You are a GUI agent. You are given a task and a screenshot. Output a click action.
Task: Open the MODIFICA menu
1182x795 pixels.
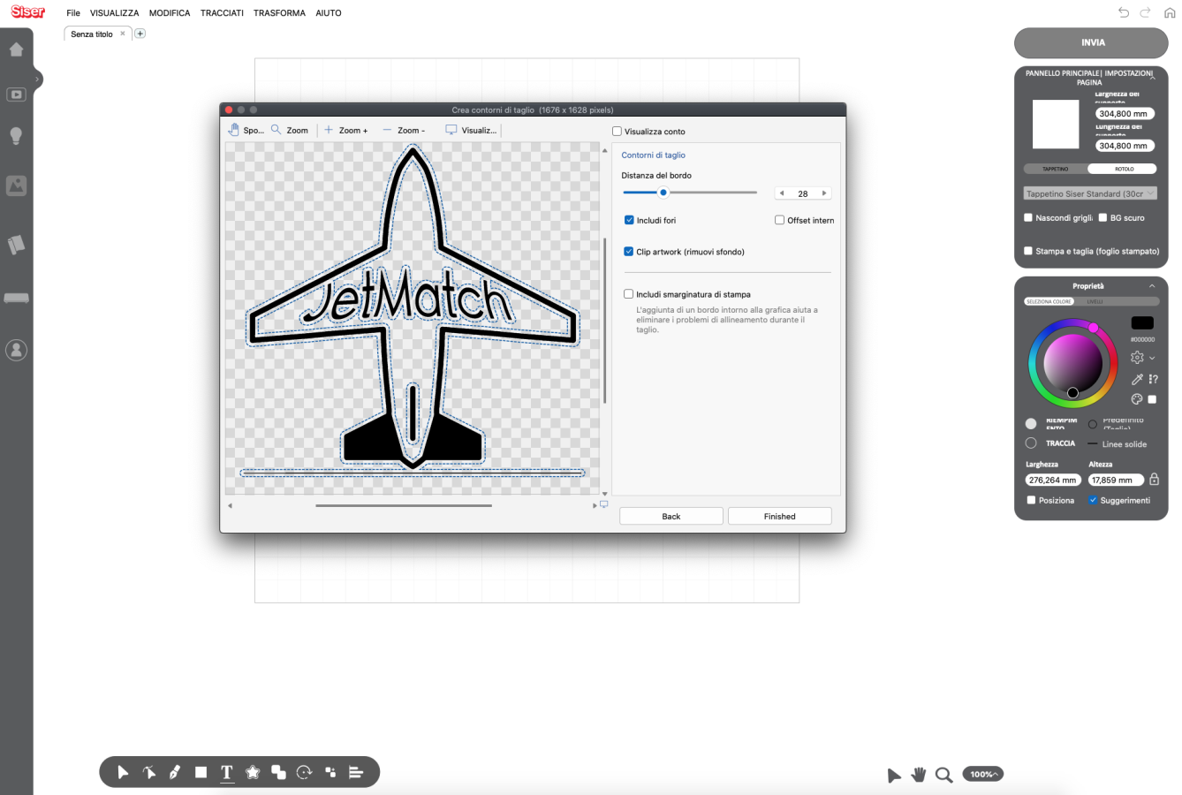coord(170,13)
